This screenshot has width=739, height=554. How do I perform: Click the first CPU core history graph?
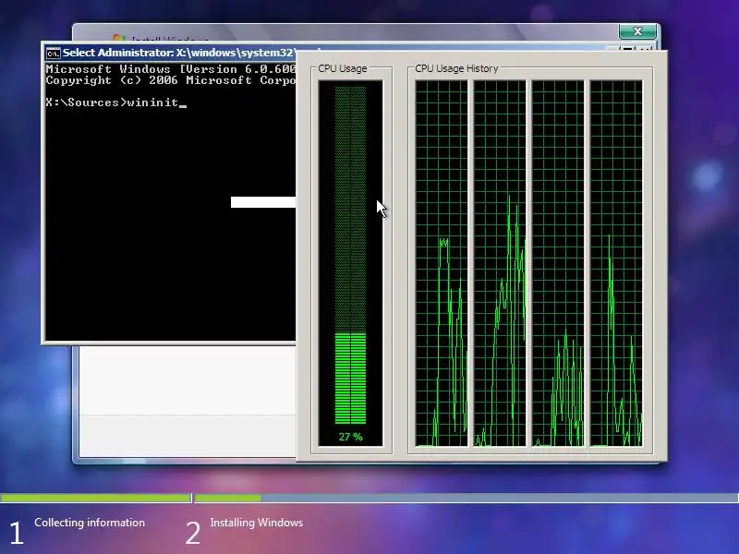coord(442,263)
